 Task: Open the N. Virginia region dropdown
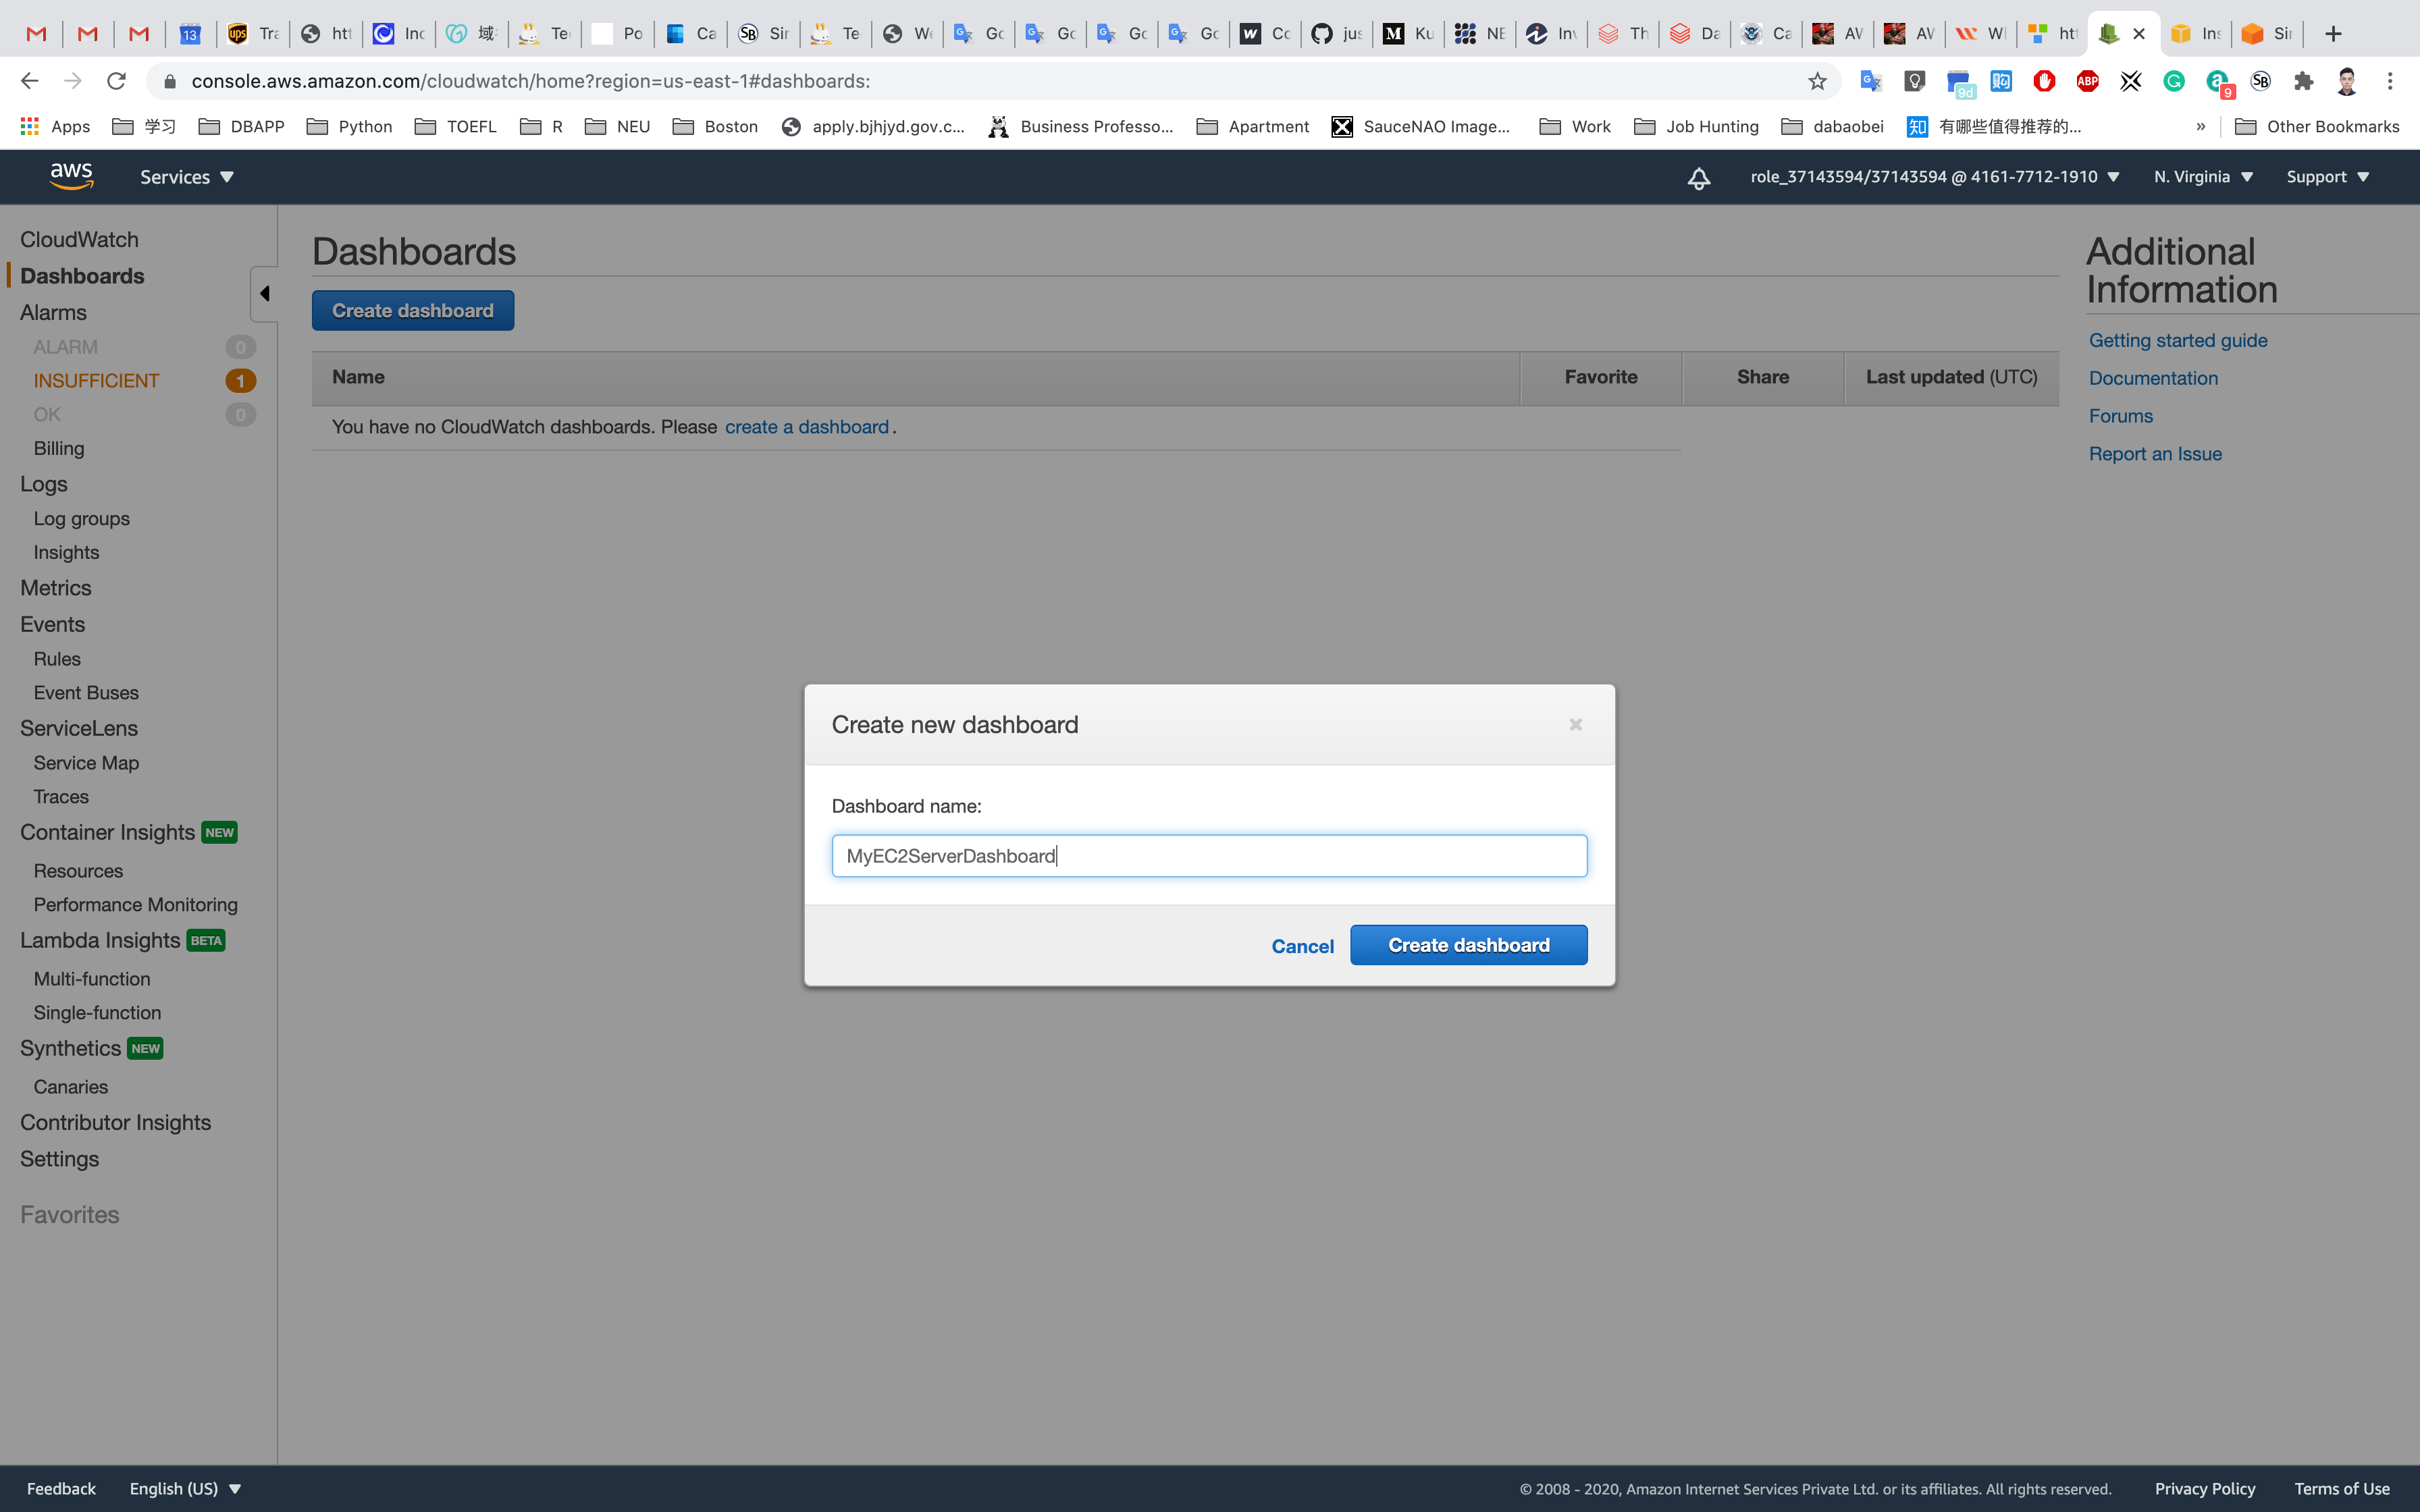[2203, 177]
